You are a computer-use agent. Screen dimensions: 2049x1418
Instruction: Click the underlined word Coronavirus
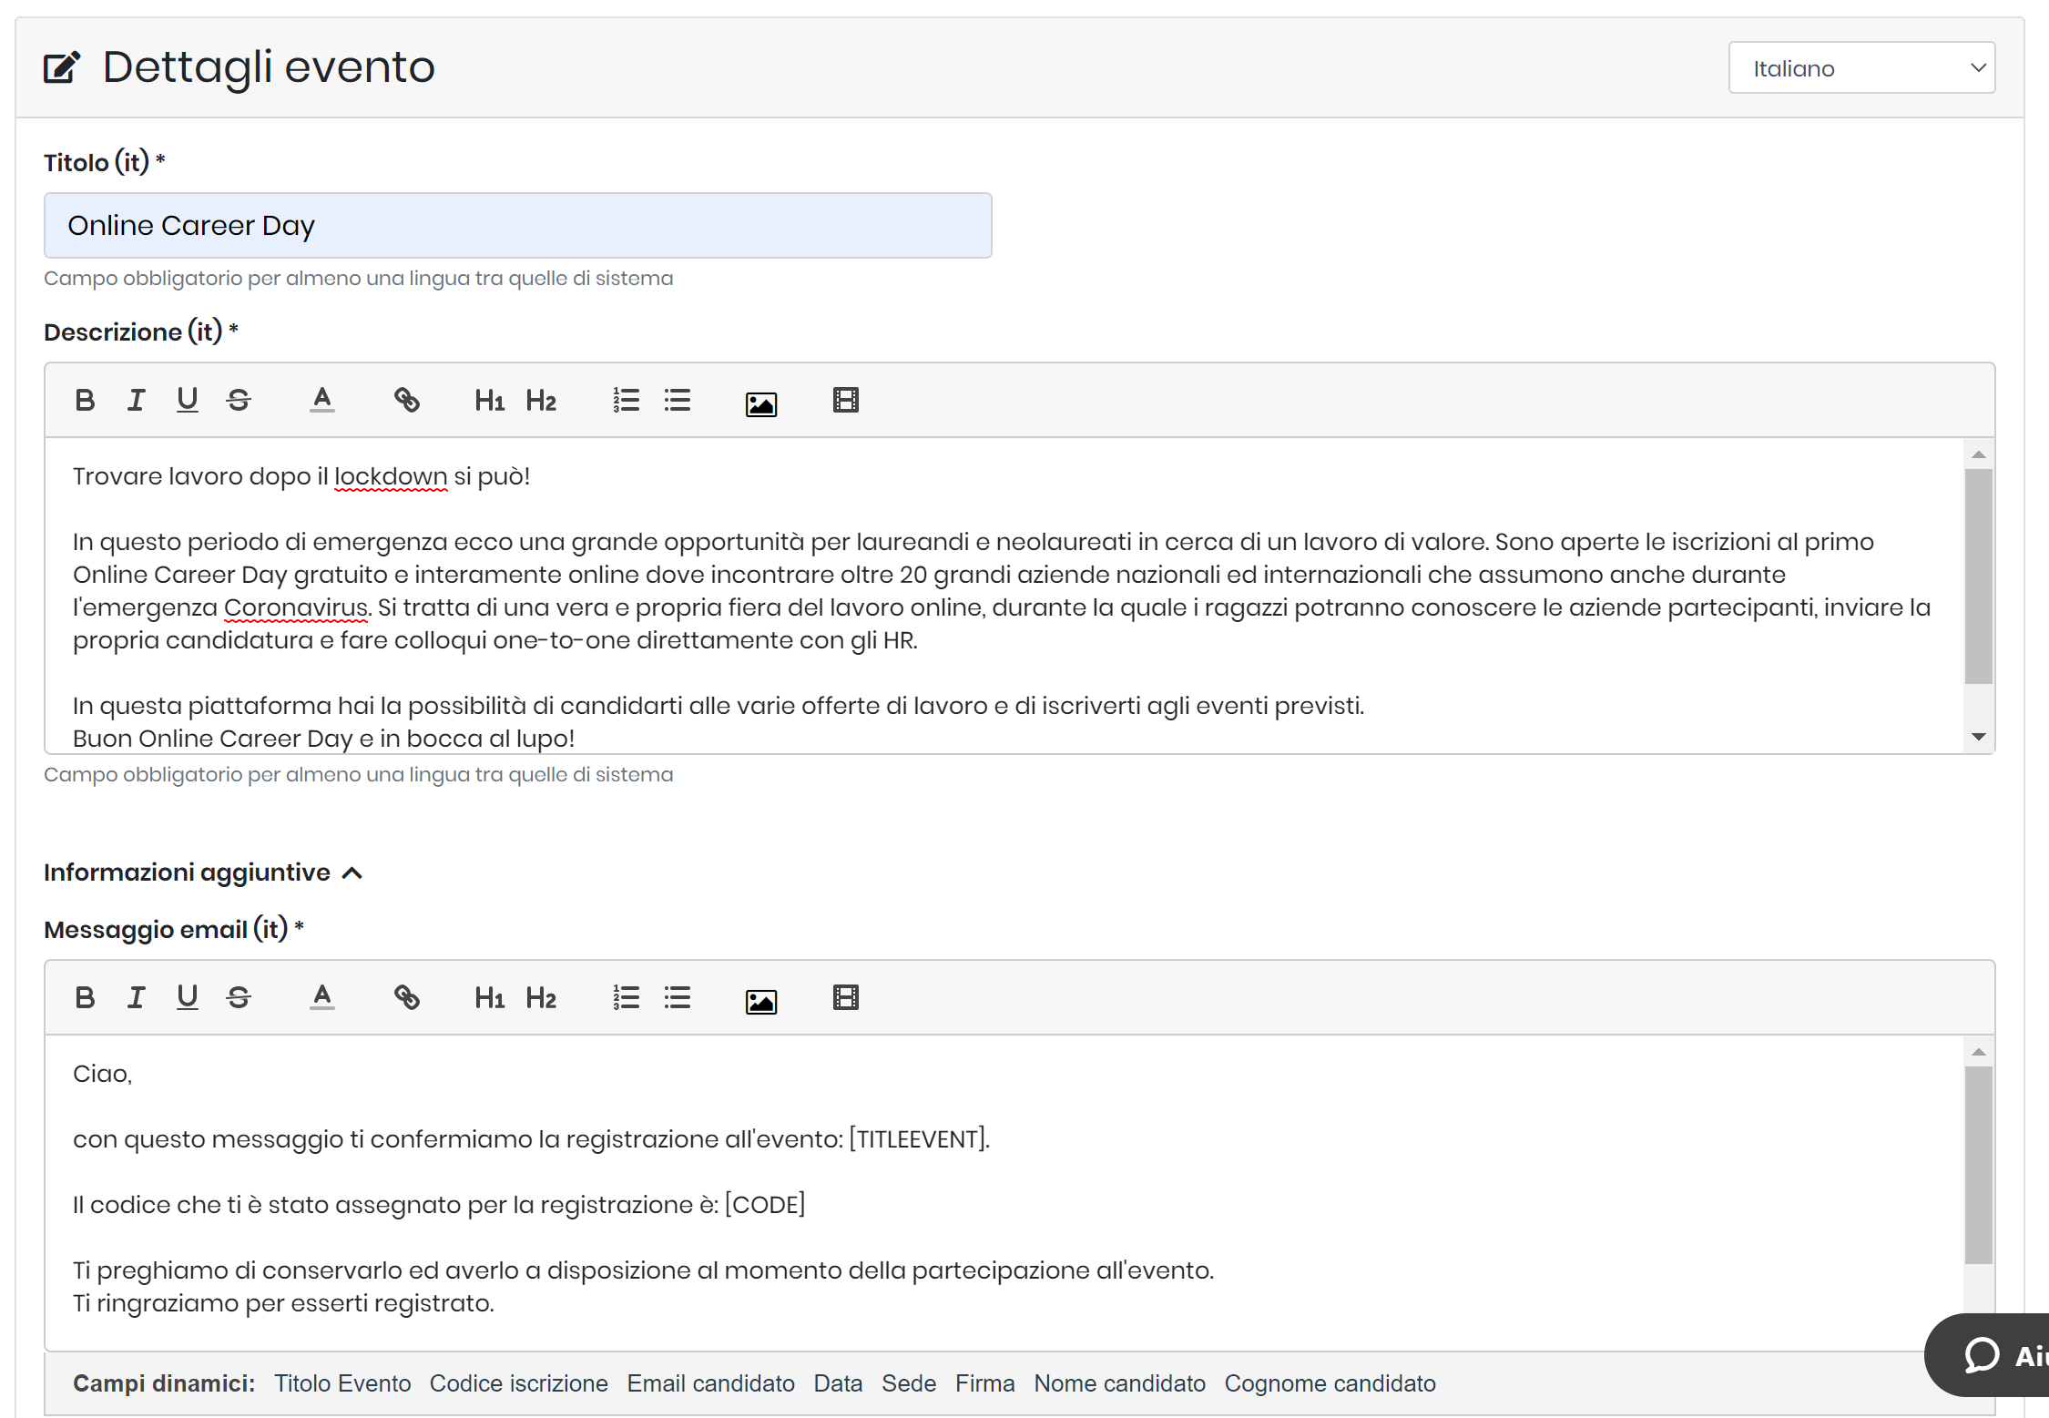tap(296, 607)
